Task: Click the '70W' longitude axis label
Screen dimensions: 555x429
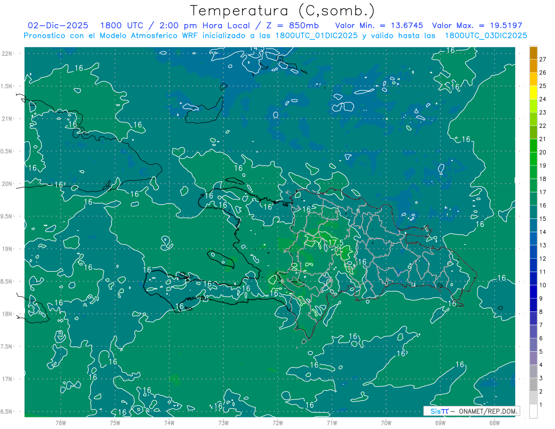Action: pos(386,423)
